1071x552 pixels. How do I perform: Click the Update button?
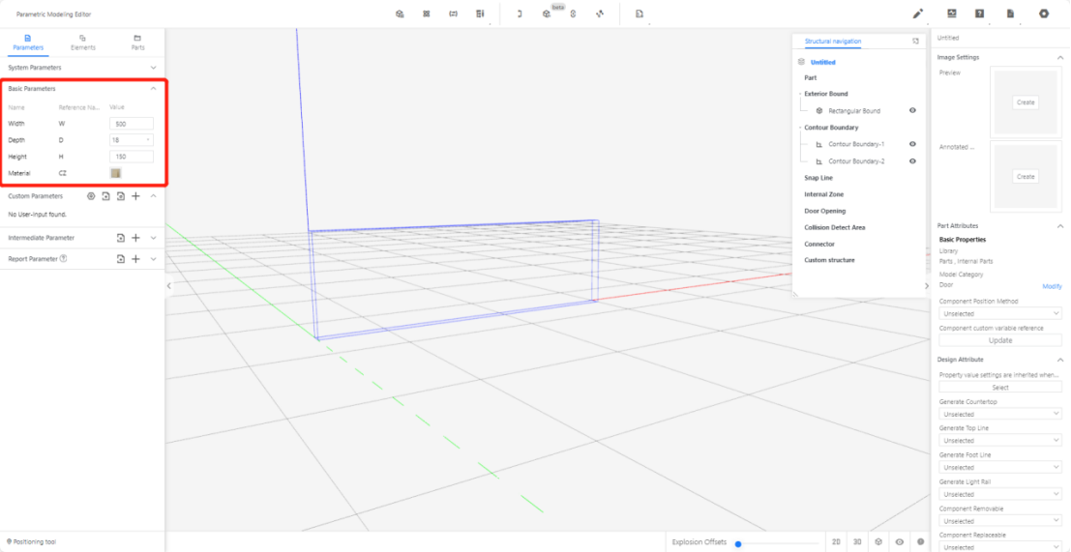pyautogui.click(x=999, y=340)
